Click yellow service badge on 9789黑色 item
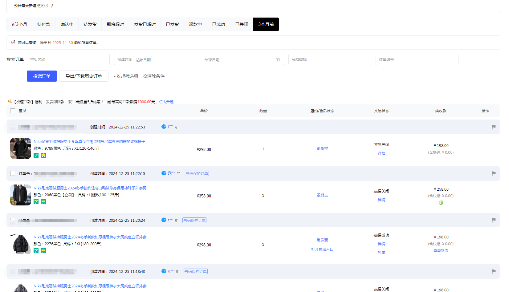The image size is (509, 292). pyautogui.click(x=43, y=155)
